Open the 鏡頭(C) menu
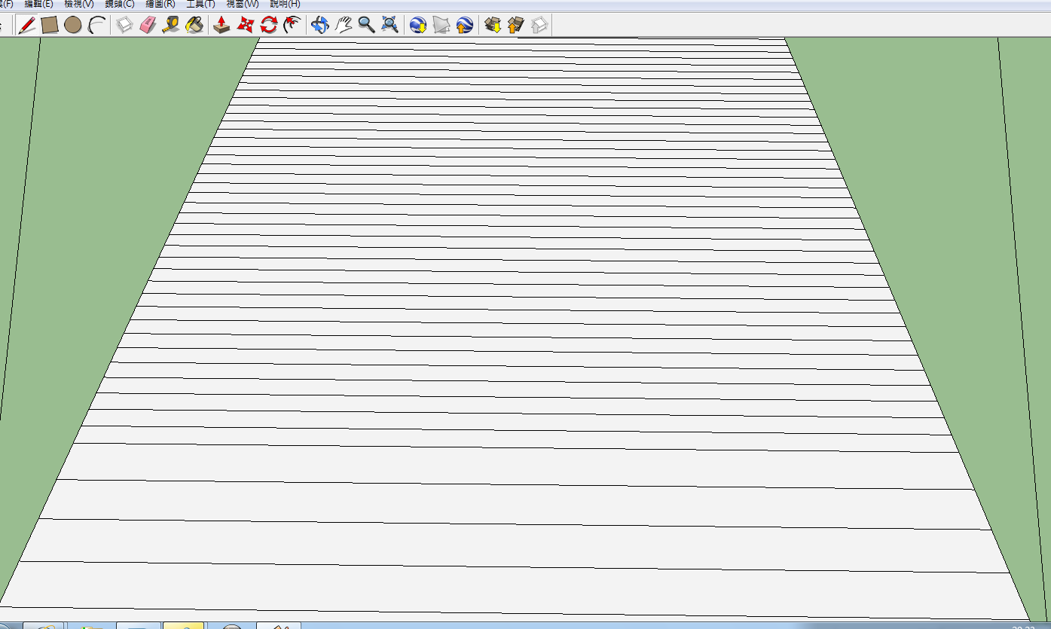Image resolution: width=1051 pixels, height=629 pixels. (x=120, y=5)
